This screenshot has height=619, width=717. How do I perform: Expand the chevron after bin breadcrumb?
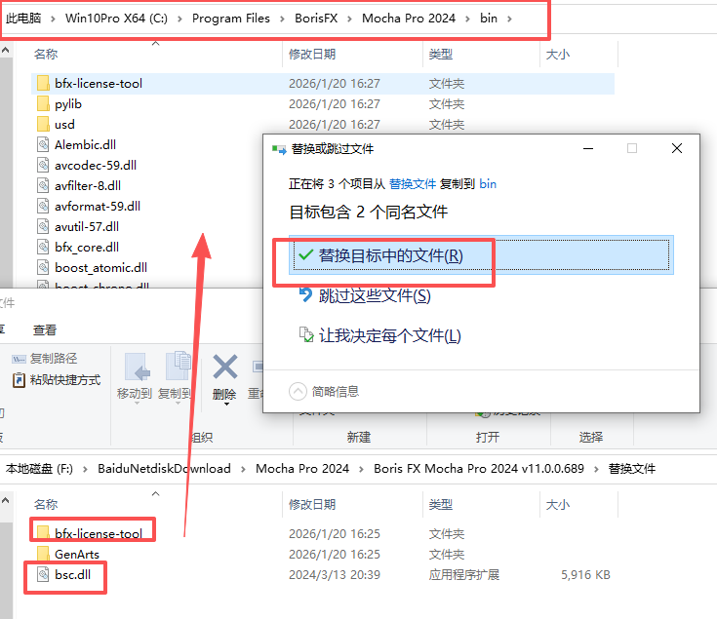click(509, 19)
